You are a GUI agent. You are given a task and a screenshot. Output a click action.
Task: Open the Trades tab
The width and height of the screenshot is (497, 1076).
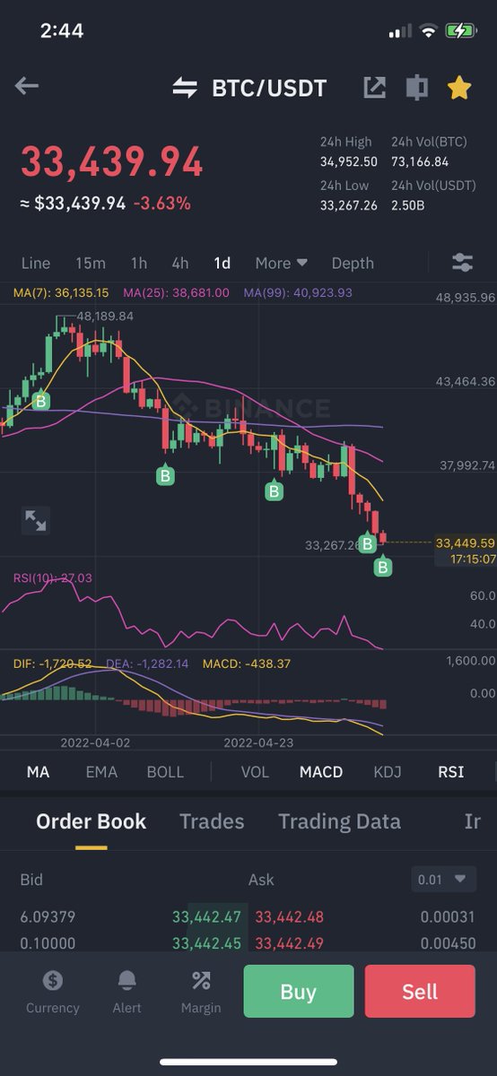(x=212, y=821)
